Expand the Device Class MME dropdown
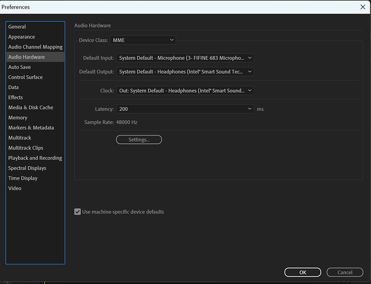The height and width of the screenshot is (284, 371). (143, 40)
